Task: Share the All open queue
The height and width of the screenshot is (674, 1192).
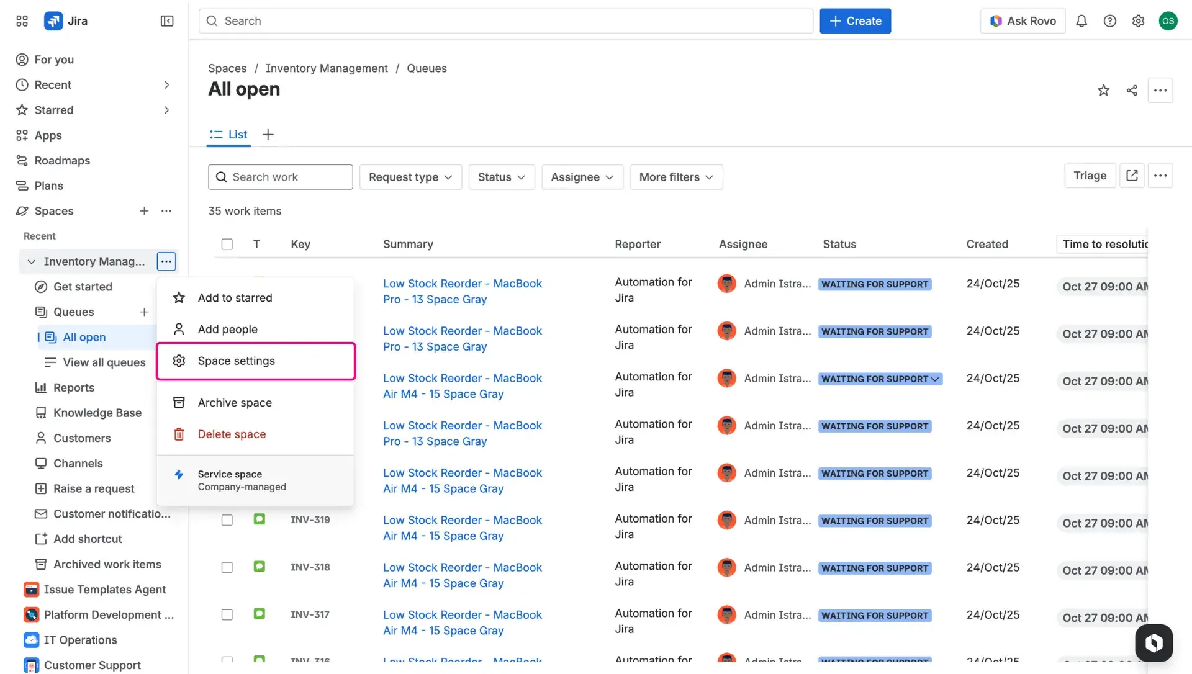Action: (x=1132, y=90)
